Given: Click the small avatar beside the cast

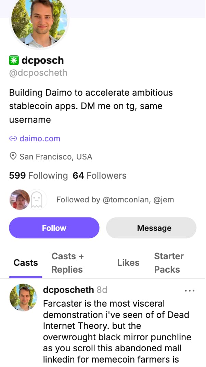Looking at the screenshot, I should point(23,297).
